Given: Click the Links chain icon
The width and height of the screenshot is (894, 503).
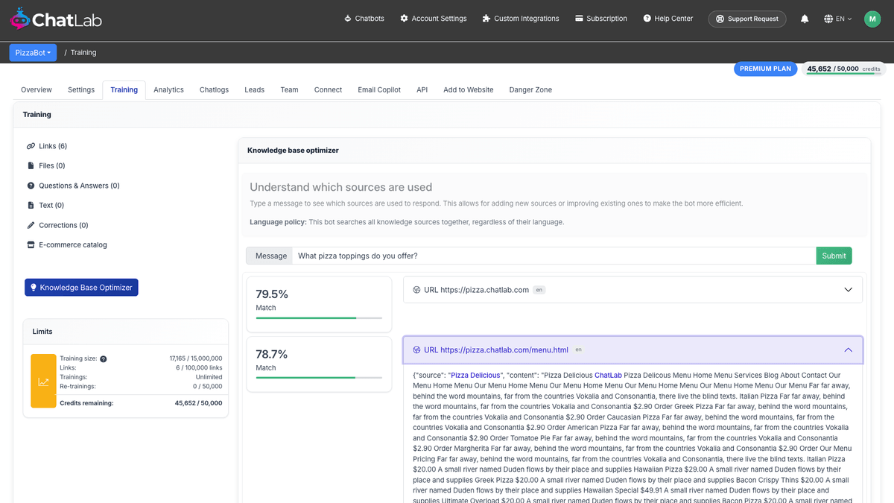Looking at the screenshot, I should (x=31, y=146).
